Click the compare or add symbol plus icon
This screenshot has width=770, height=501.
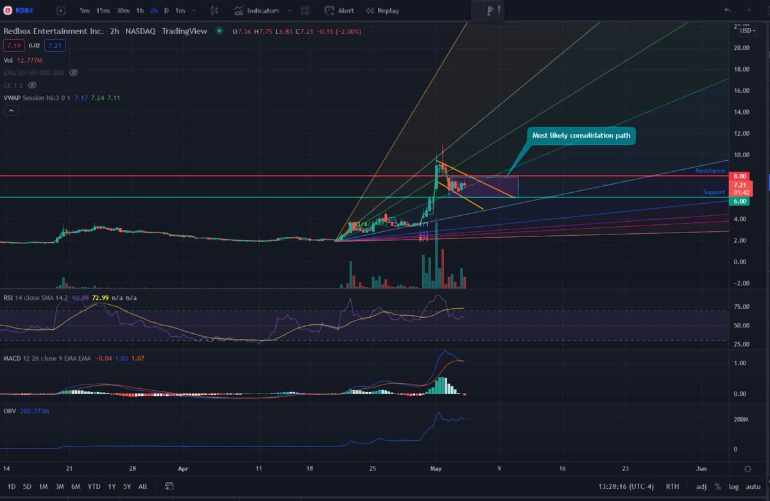(60, 11)
